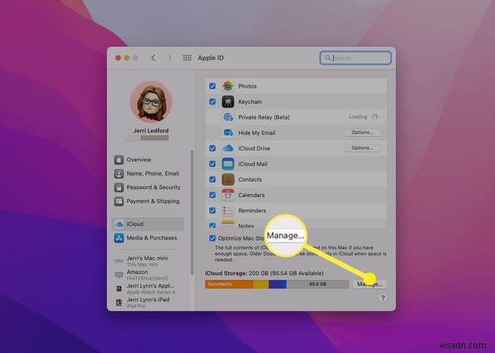Click the Name, Phone, Email person icon
The width and height of the screenshot is (495, 353).
click(x=119, y=173)
